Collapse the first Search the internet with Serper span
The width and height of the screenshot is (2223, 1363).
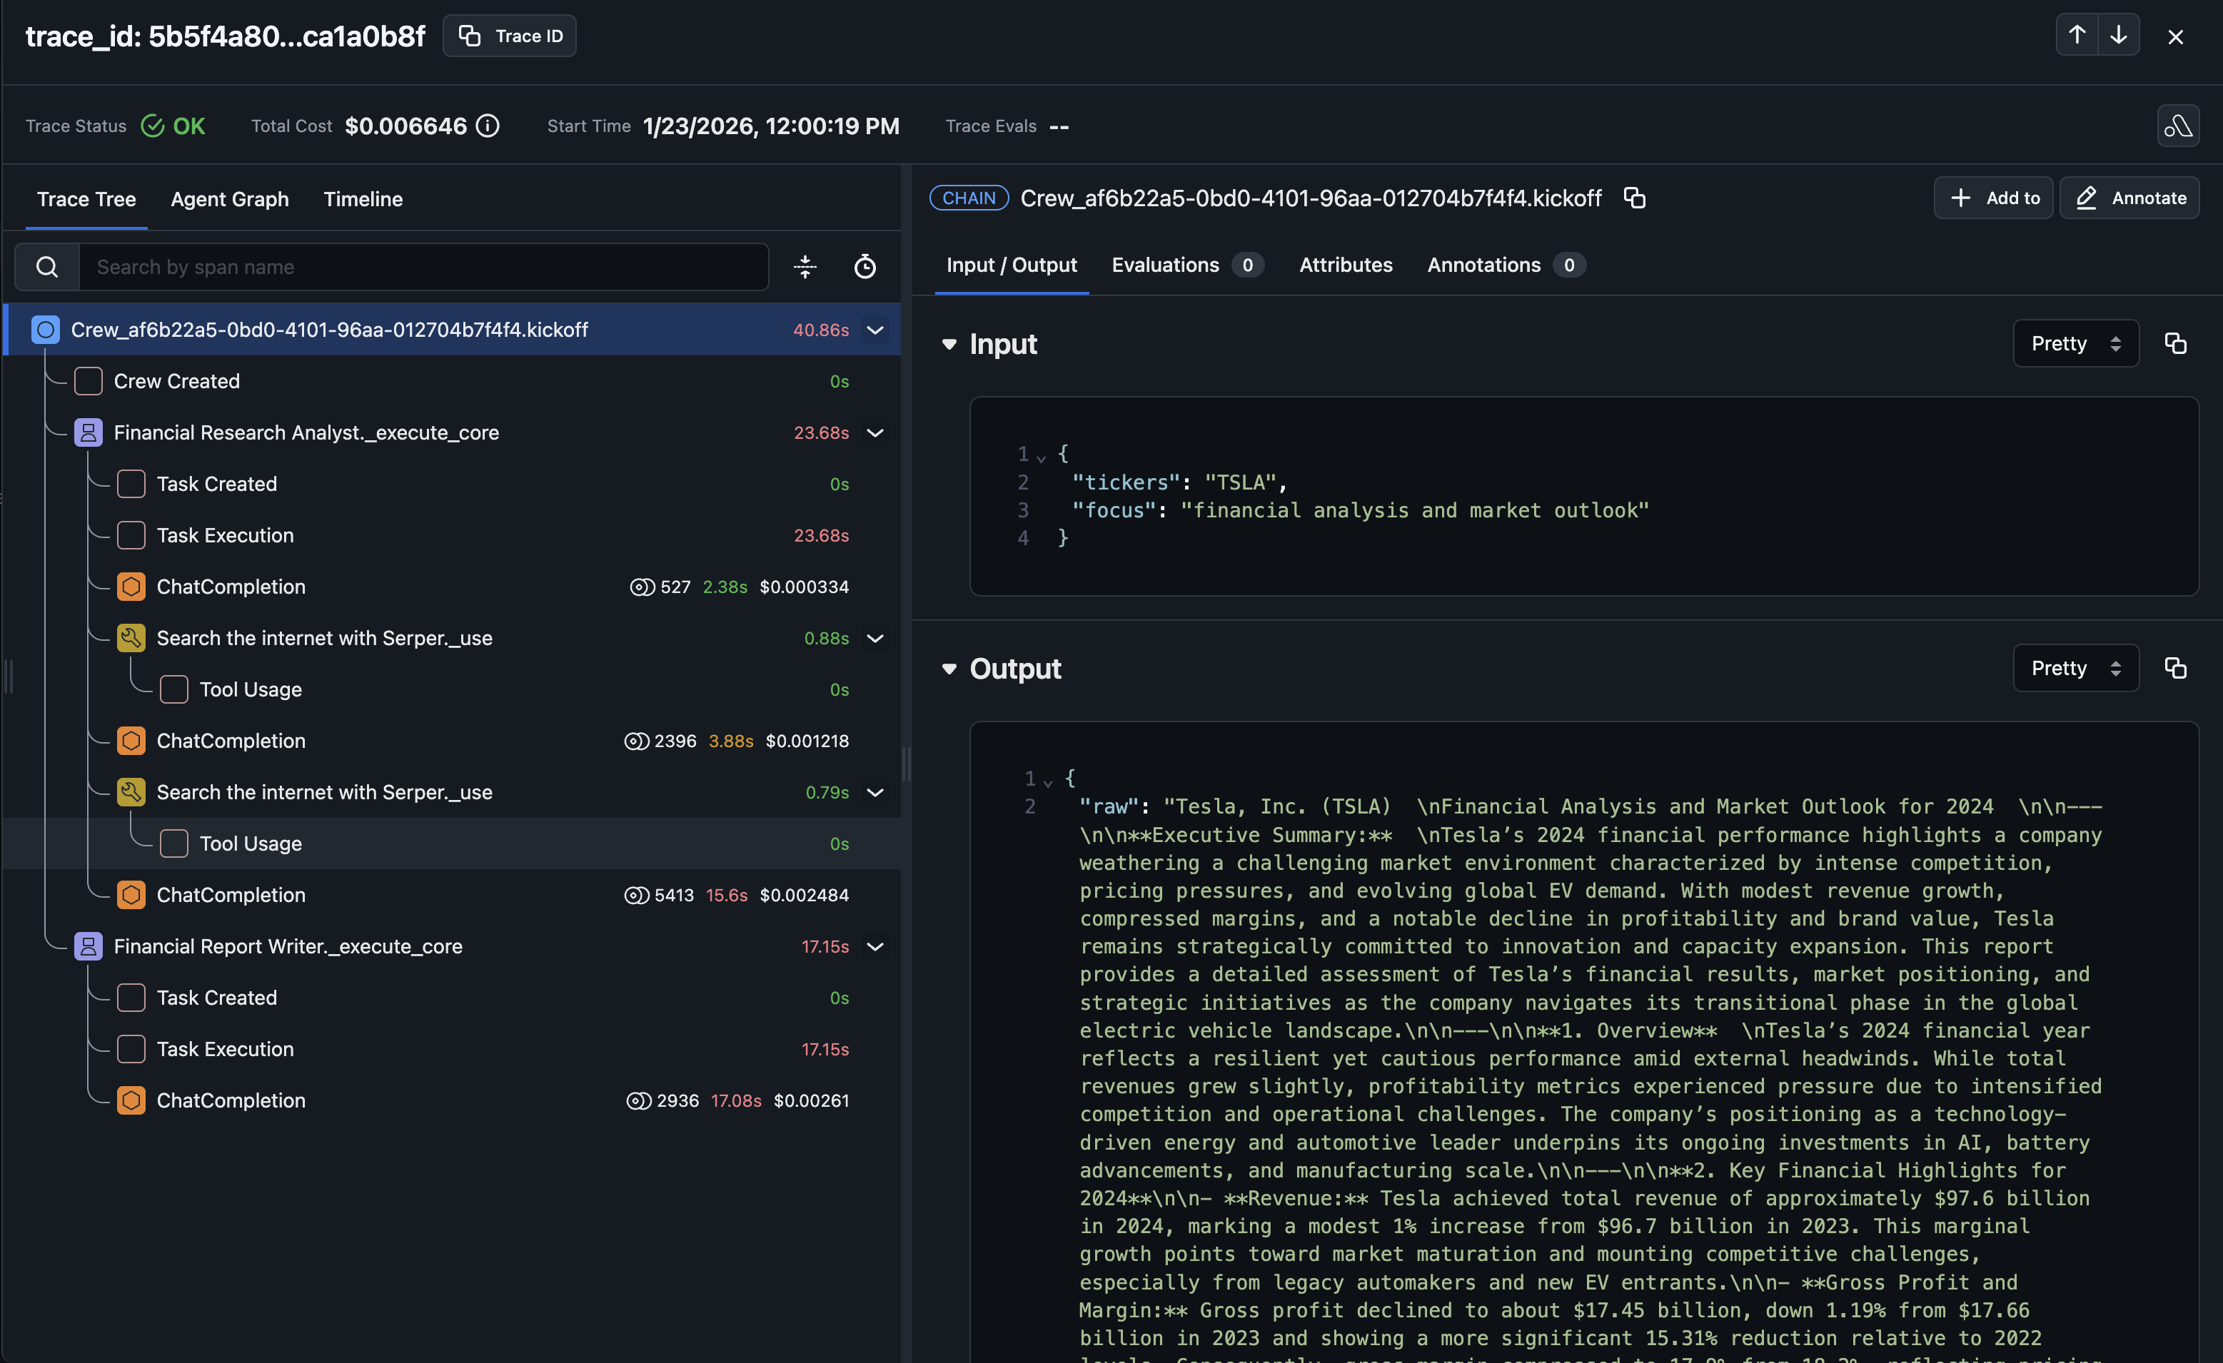click(875, 639)
